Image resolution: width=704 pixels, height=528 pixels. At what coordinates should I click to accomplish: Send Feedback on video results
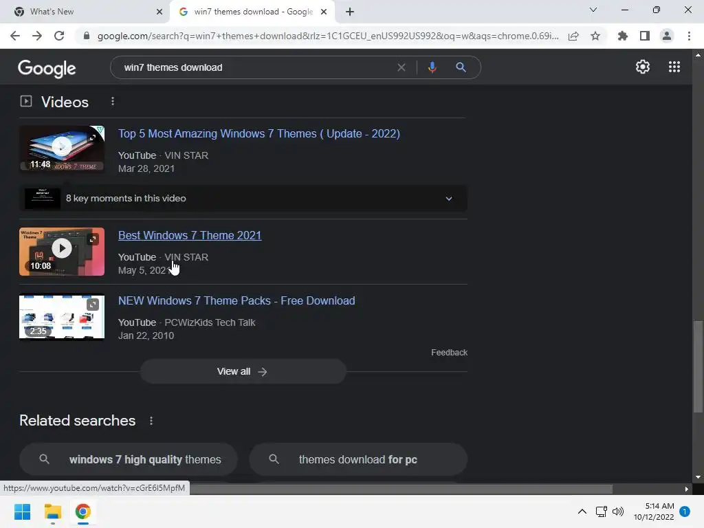(x=449, y=353)
